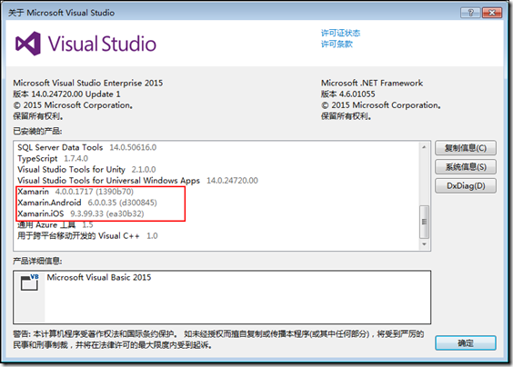Click the Visual Basic product icon
Image resolution: width=513 pixels, height=367 pixels.
click(29, 283)
